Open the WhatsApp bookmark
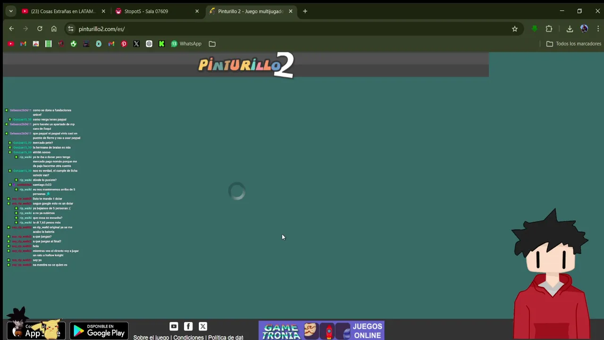 (x=186, y=44)
